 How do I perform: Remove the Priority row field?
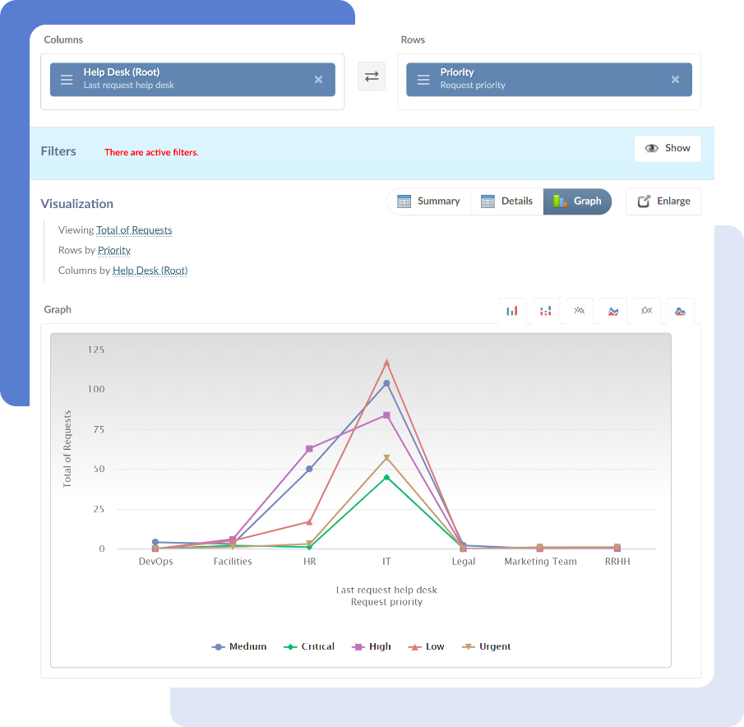tap(675, 80)
